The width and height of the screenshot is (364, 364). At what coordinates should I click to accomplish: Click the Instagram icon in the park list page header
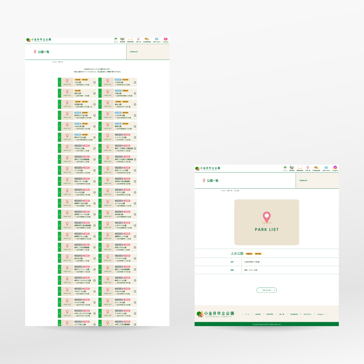166,39
